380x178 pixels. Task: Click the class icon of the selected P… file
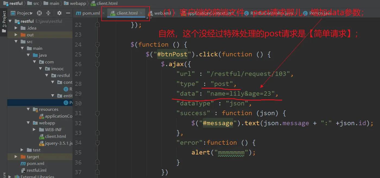pyautogui.click(x=66, y=102)
